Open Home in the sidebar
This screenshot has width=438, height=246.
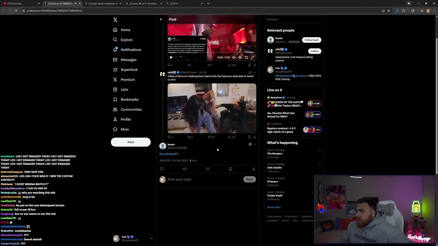122,30
